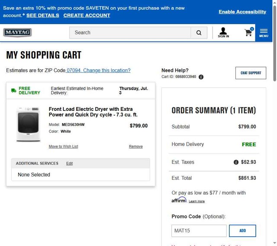Image resolution: width=277 pixels, height=246 pixels.
Task: Open Chat Support
Action: [251, 73]
